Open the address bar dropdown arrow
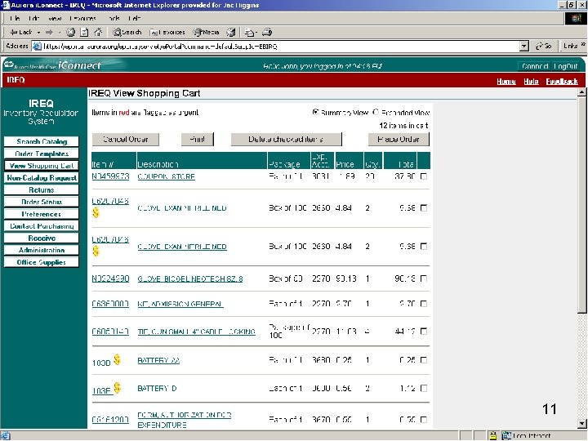The height and width of the screenshot is (441, 588). tap(524, 46)
